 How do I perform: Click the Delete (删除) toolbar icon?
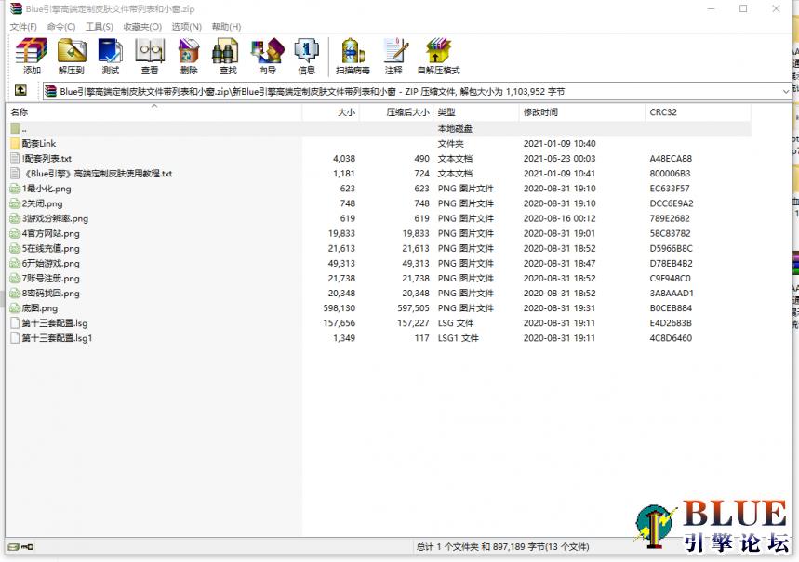pyautogui.click(x=189, y=56)
